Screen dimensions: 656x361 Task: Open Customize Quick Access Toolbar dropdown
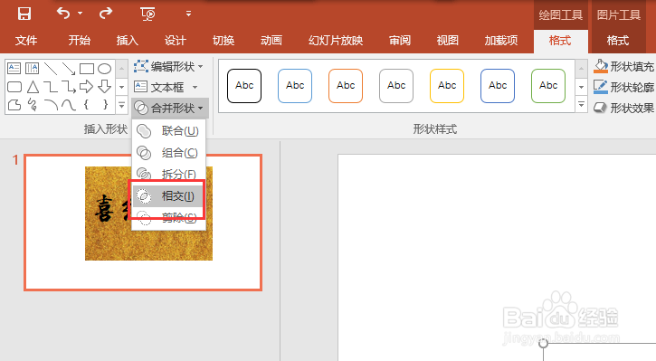point(189,14)
